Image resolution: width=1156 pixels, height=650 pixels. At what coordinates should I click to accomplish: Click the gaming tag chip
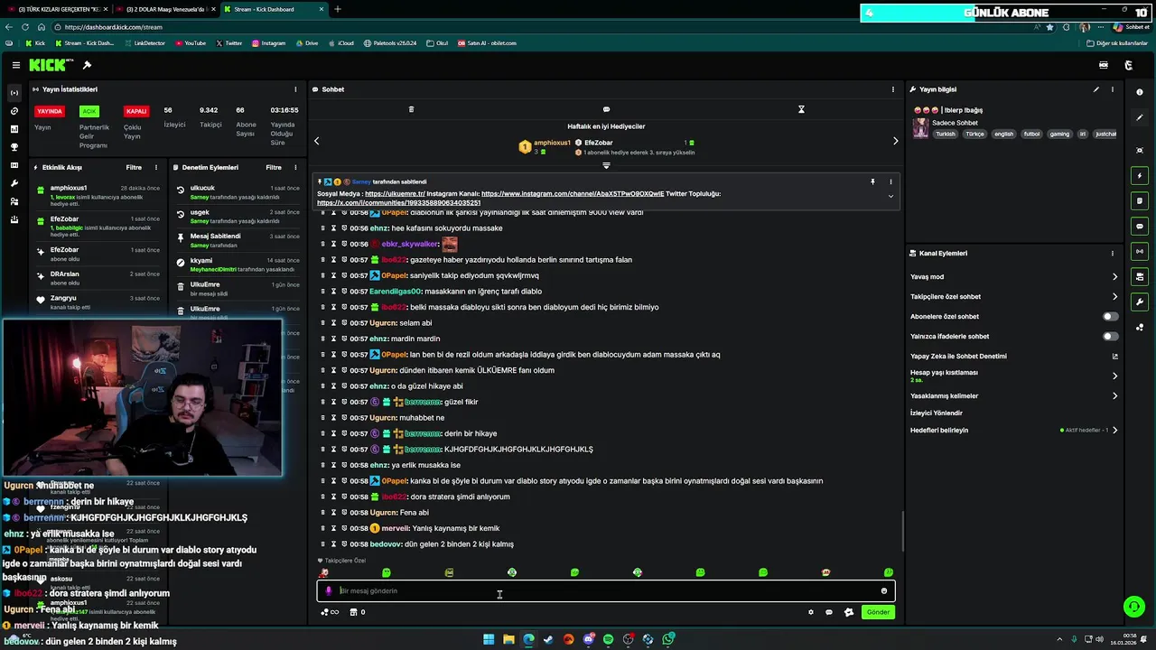(x=1059, y=134)
